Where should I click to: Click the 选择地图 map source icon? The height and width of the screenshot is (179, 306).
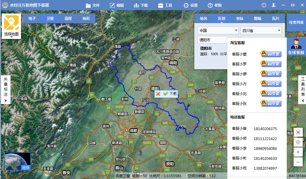click(11, 26)
